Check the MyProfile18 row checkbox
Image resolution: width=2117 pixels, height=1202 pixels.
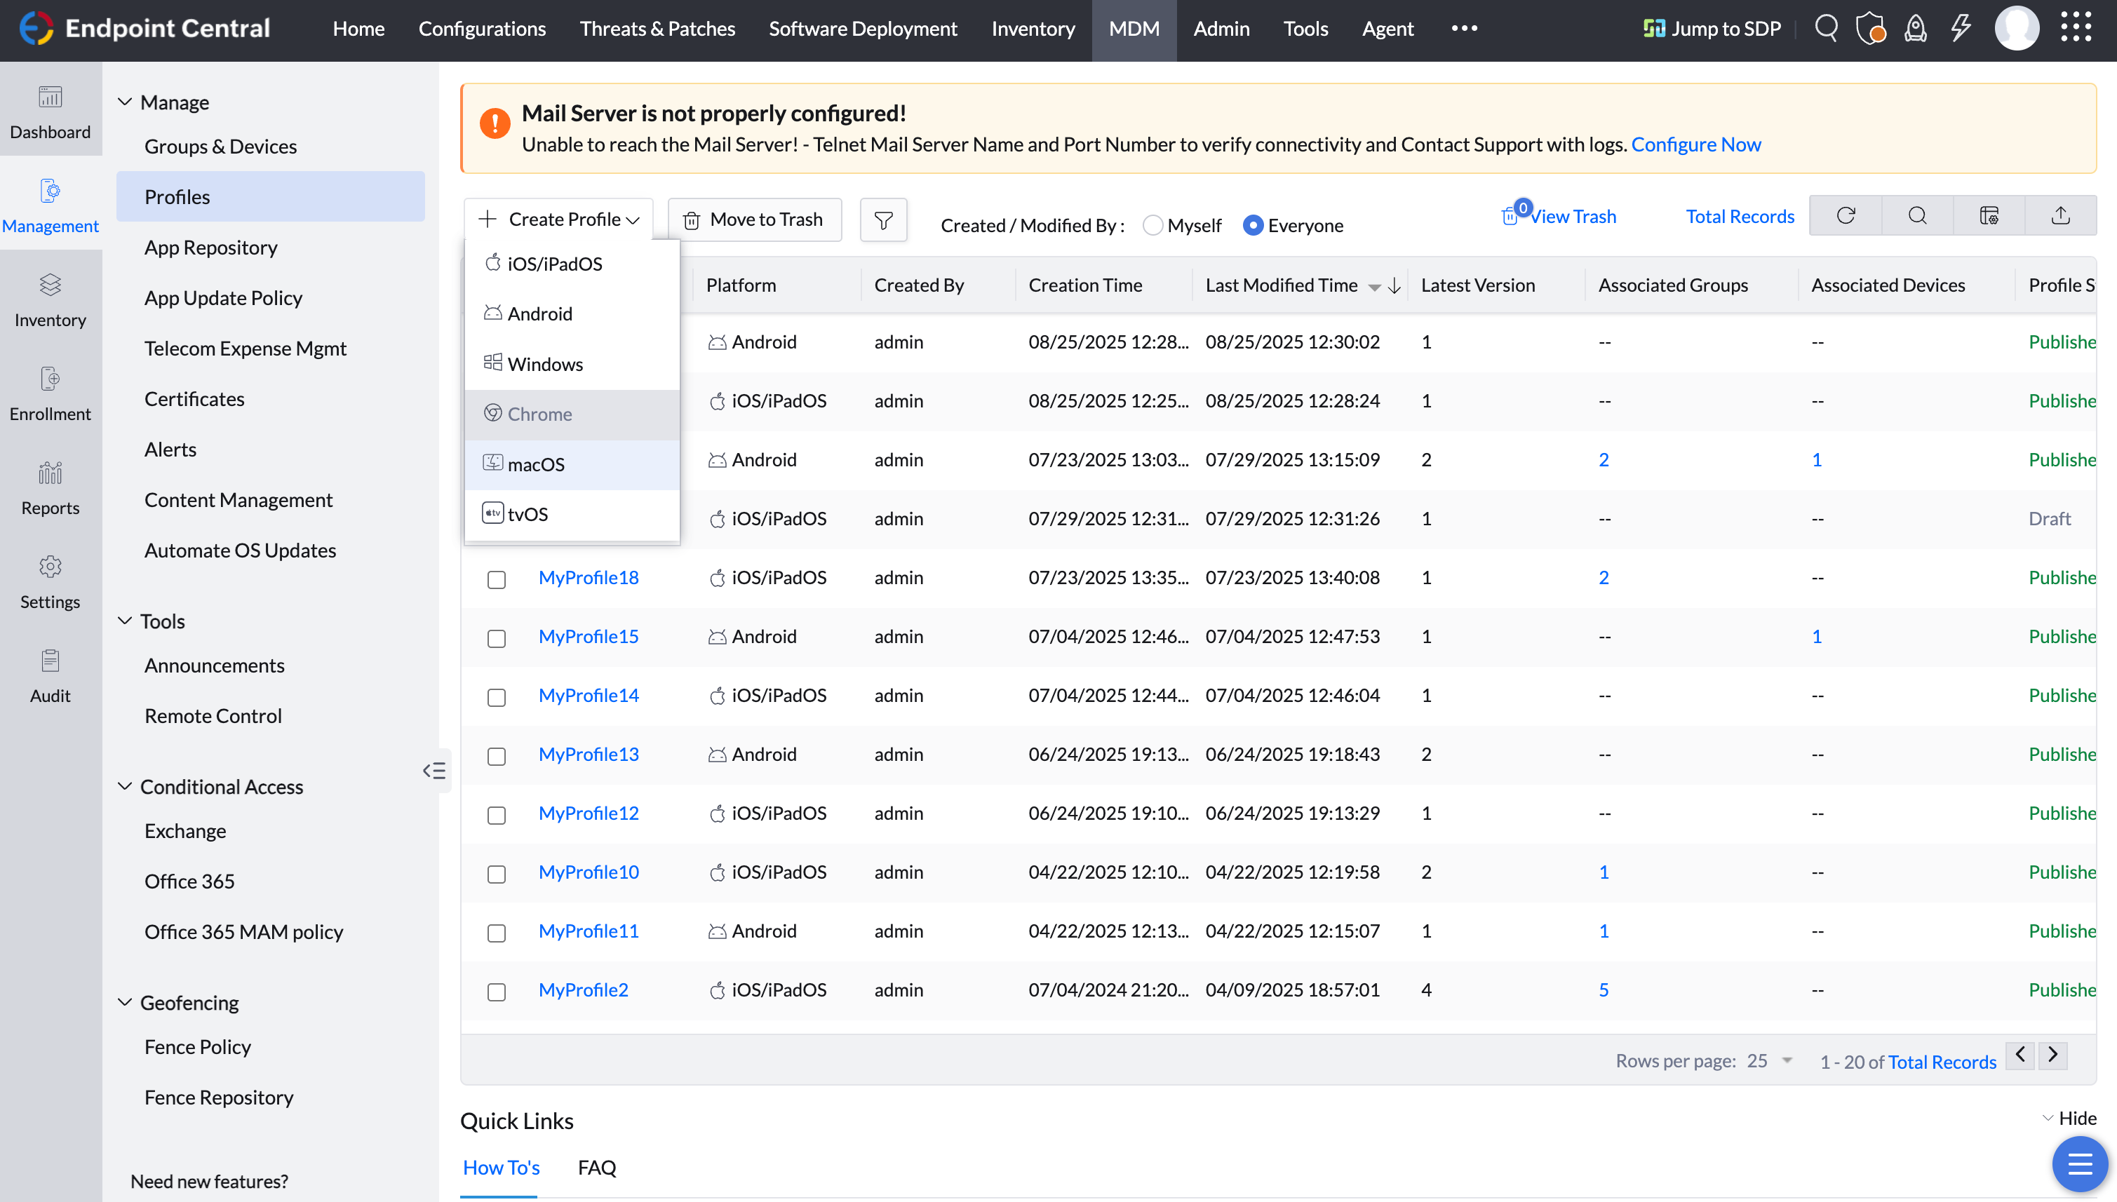tap(496, 579)
